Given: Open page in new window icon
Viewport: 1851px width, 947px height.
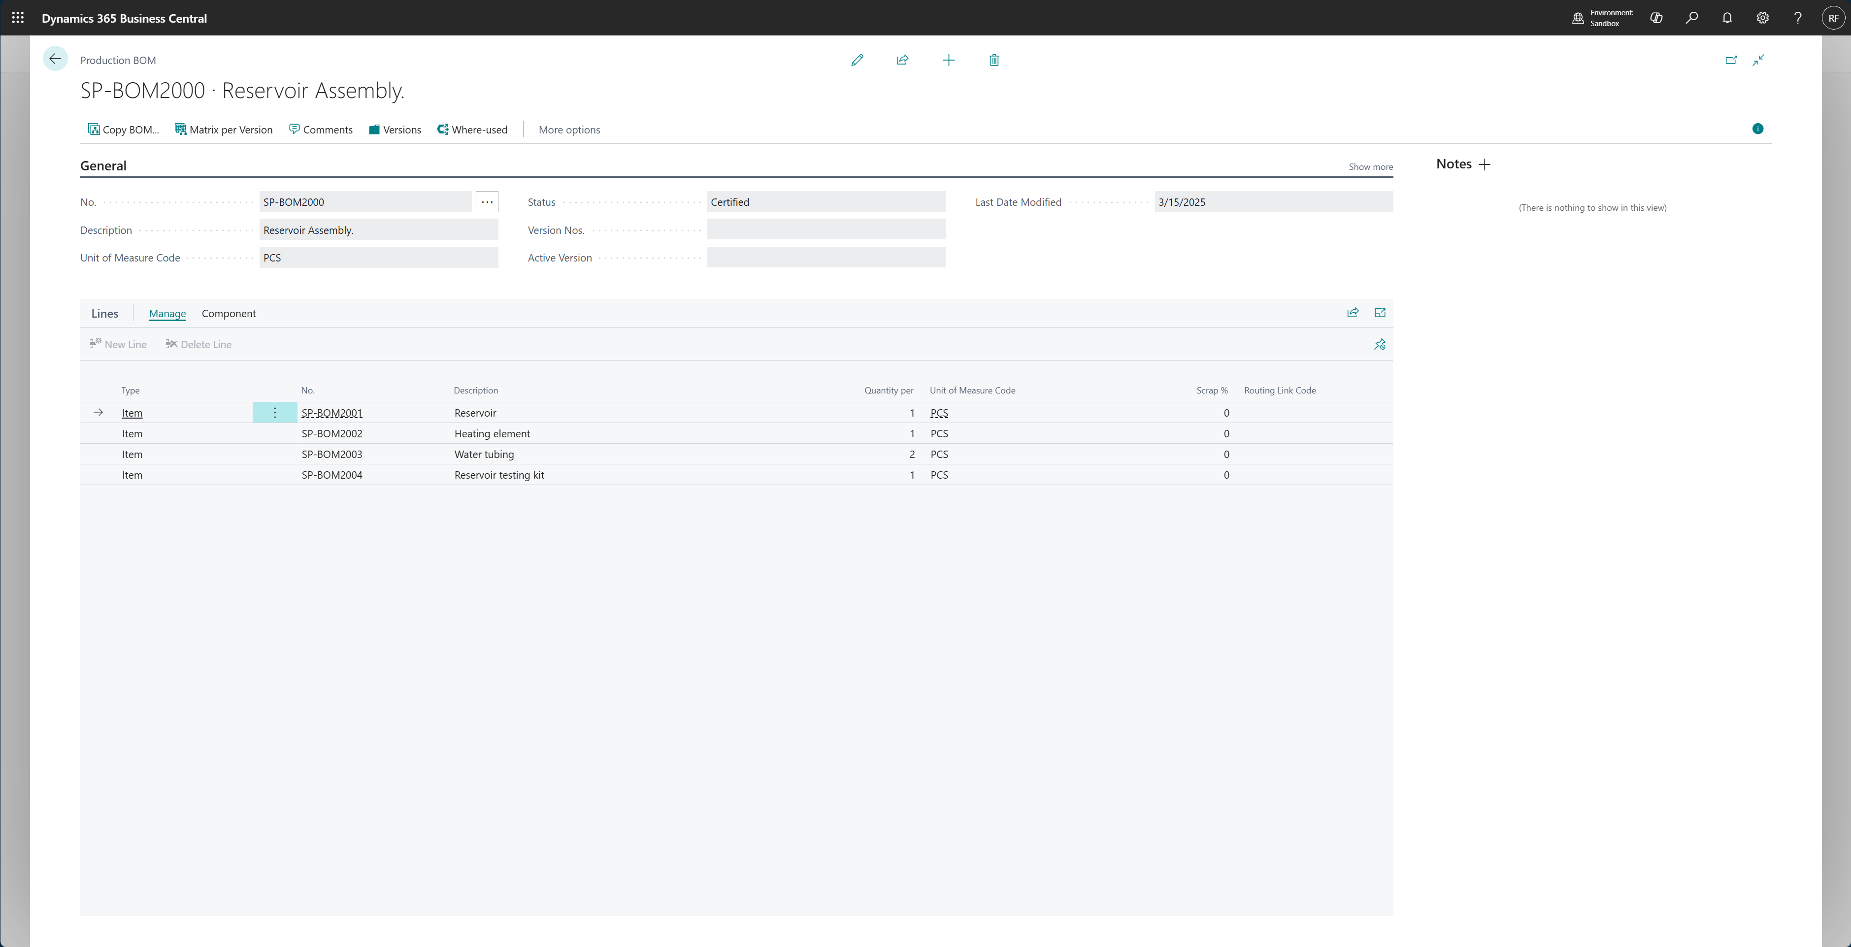Looking at the screenshot, I should [1731, 61].
